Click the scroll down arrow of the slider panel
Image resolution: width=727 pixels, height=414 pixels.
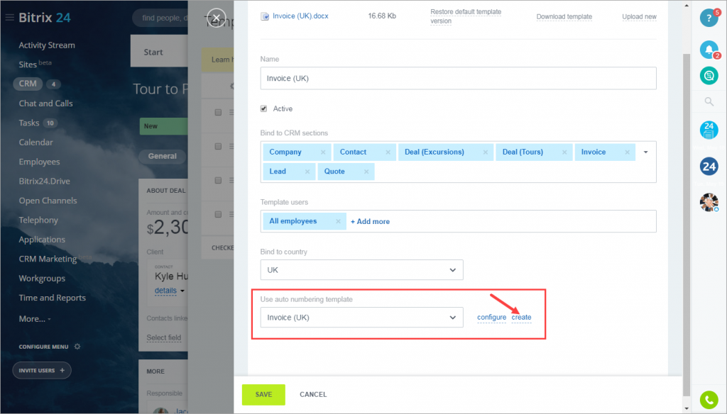pos(687,408)
